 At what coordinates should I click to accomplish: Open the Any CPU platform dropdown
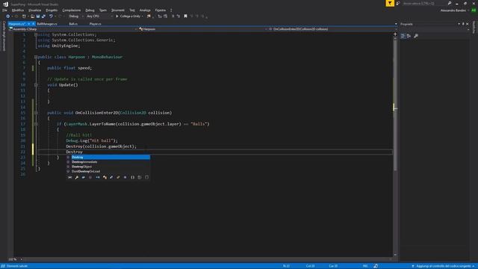point(99,16)
